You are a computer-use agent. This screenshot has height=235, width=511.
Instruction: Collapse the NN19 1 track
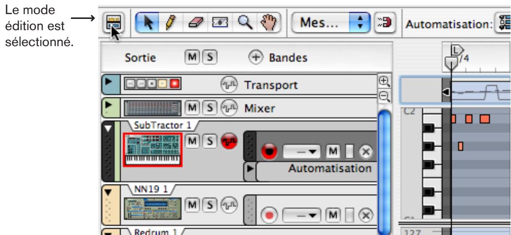click(109, 192)
